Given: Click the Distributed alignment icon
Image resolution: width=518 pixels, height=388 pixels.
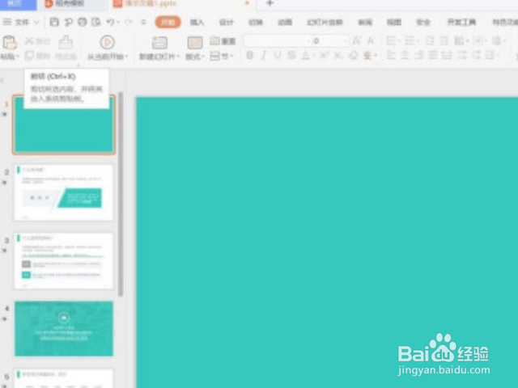Looking at the screenshot, I should point(447,55).
